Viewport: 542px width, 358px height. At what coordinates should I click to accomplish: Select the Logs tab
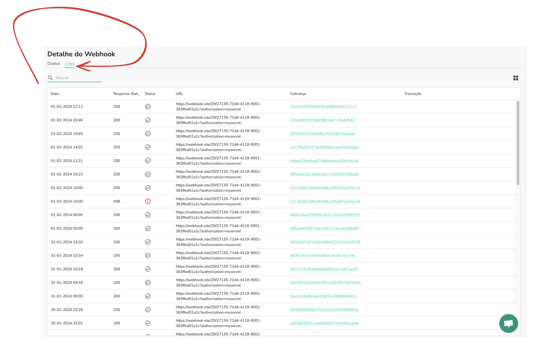click(x=70, y=64)
